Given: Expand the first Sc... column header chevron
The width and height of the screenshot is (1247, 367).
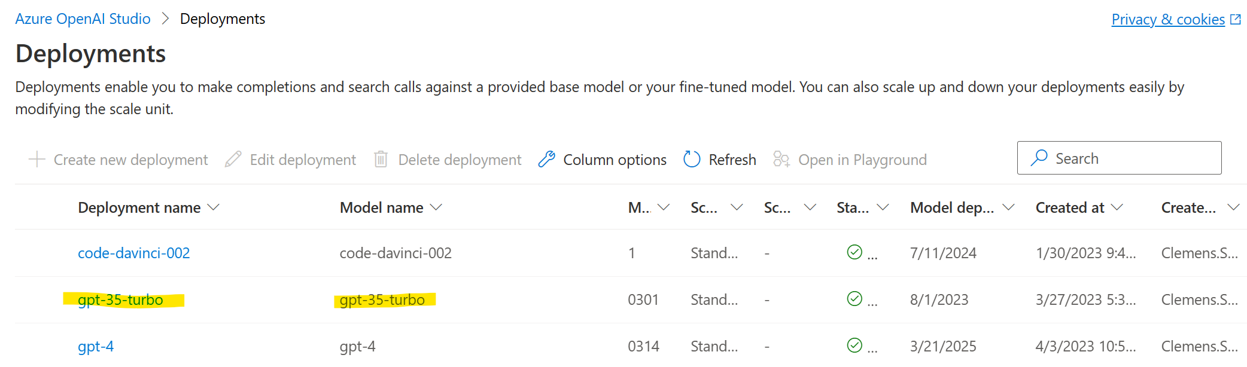Looking at the screenshot, I should 737,207.
